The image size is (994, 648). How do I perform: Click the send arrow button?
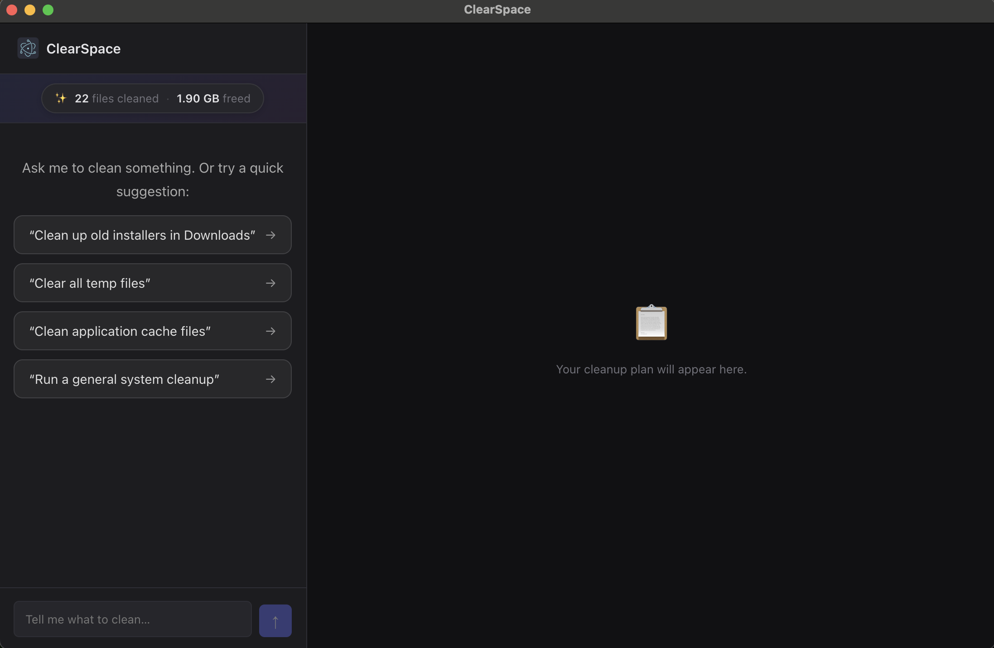[x=275, y=621]
